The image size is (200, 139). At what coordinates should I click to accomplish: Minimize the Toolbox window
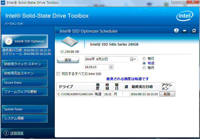coord(175,2)
